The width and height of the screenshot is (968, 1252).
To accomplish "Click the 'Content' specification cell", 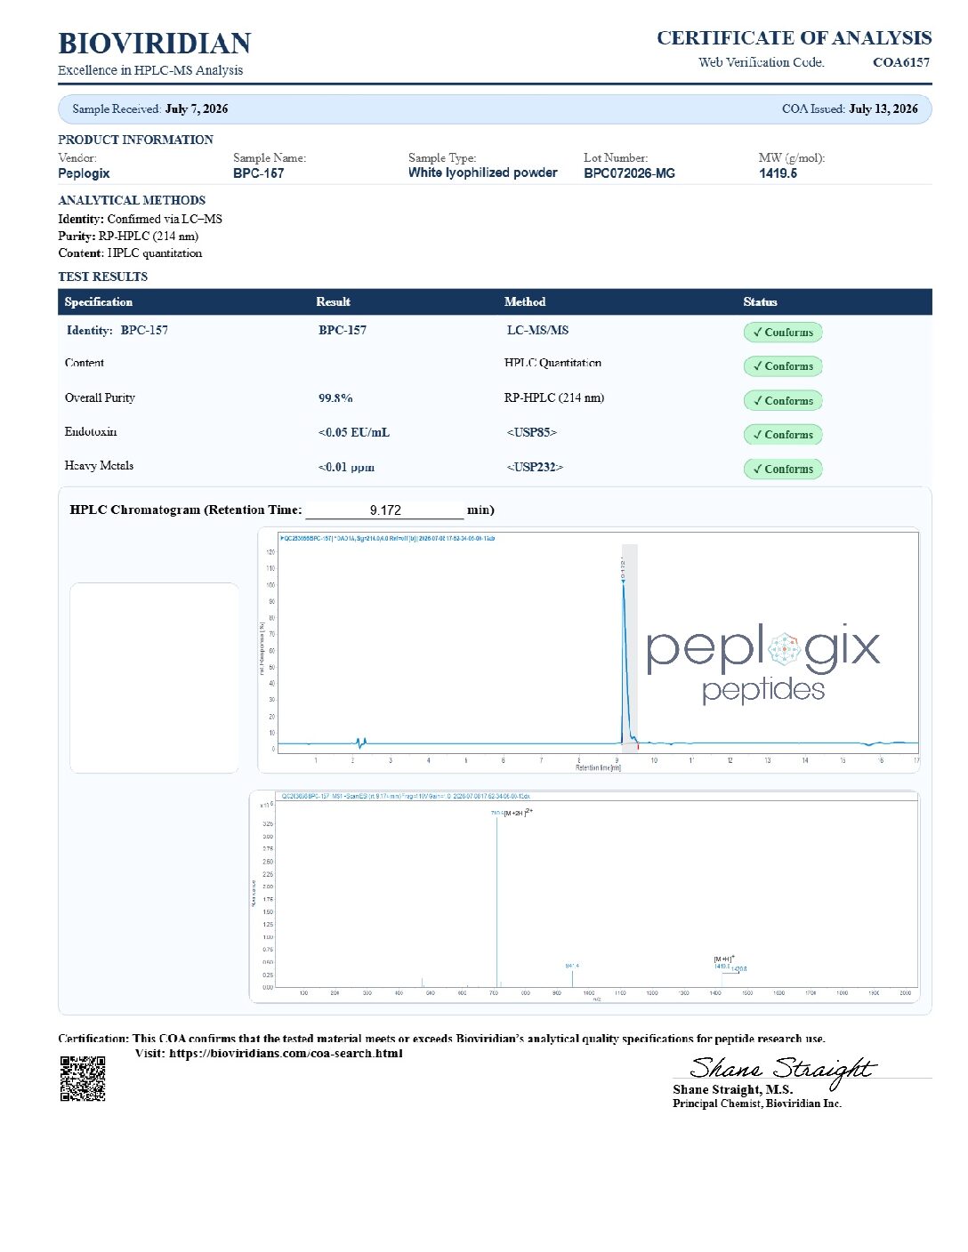I will tap(85, 363).
